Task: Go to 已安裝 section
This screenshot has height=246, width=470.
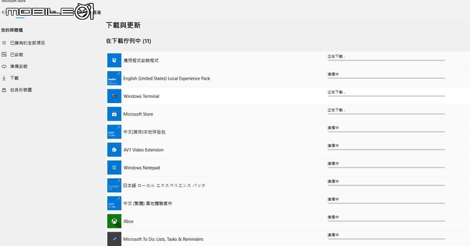Action: coord(16,55)
